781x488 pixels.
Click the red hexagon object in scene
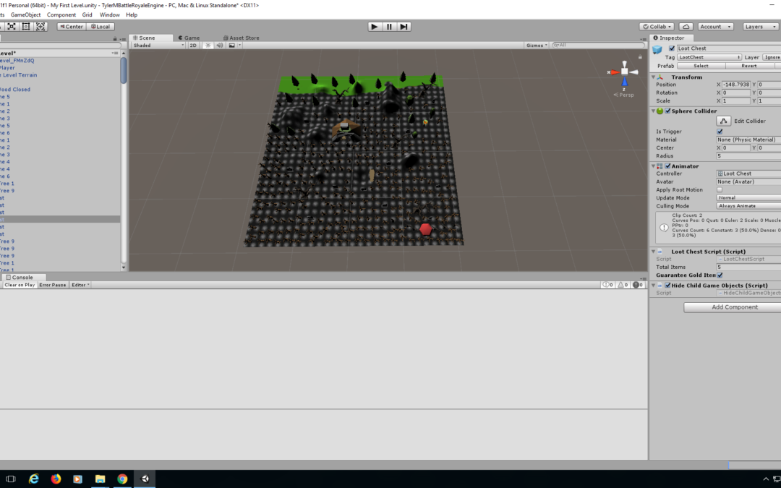pos(425,229)
